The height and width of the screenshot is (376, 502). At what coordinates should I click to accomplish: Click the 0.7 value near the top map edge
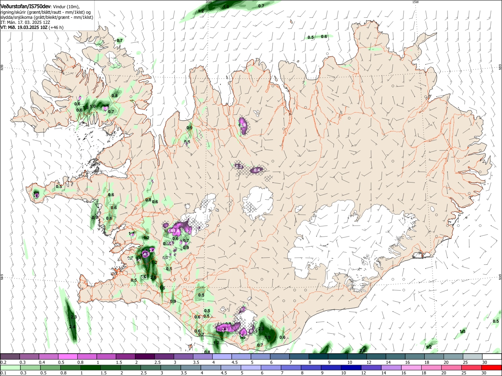(x=261, y=6)
